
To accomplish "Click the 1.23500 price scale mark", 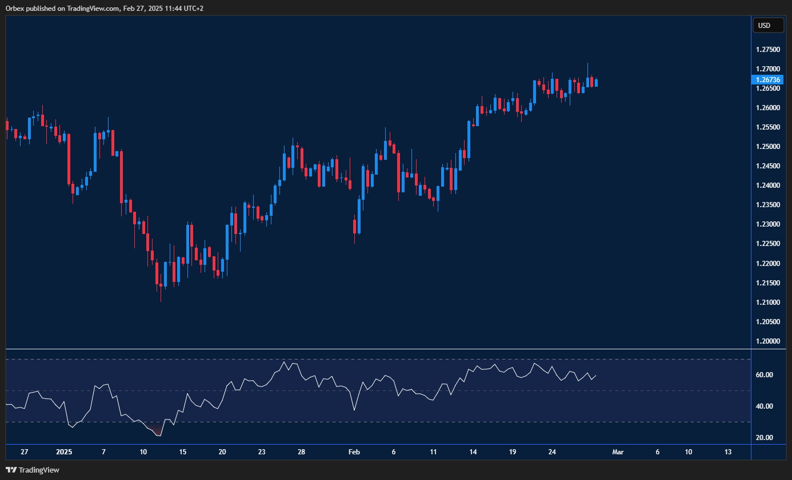I will pos(767,205).
